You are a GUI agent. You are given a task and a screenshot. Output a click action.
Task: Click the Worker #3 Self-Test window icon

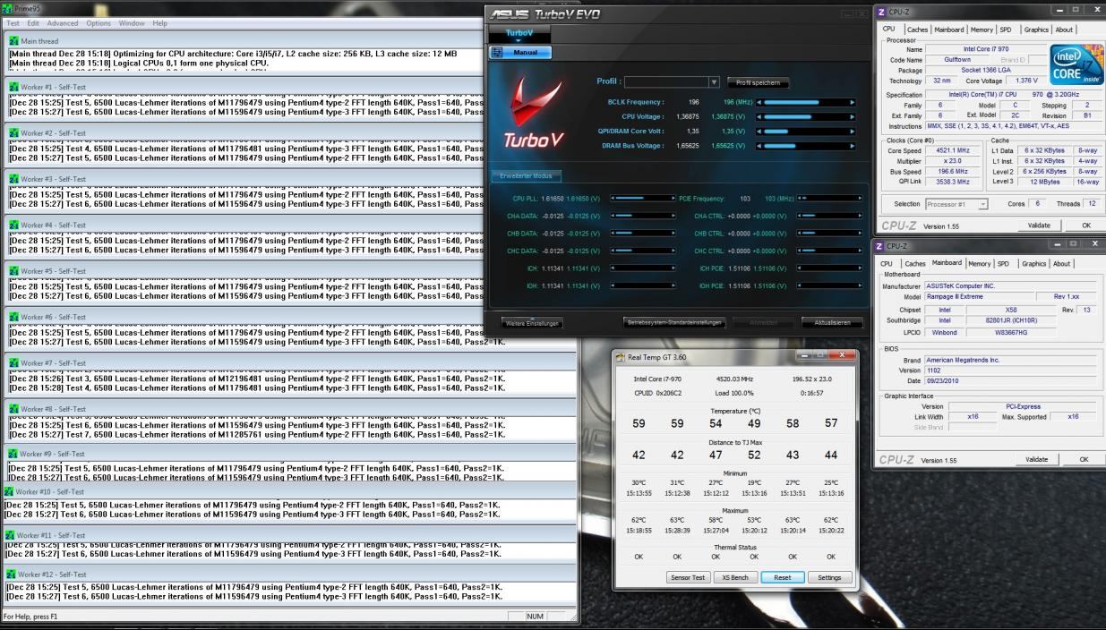(x=13, y=179)
